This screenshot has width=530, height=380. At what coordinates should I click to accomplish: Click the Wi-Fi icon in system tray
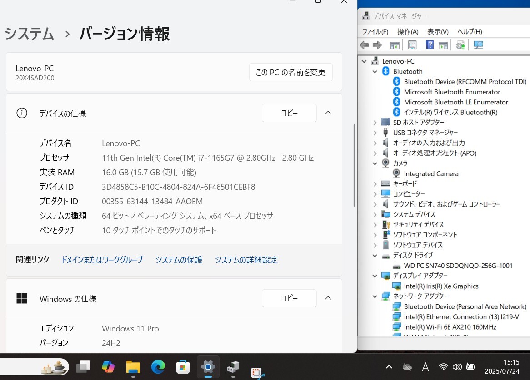click(x=443, y=367)
